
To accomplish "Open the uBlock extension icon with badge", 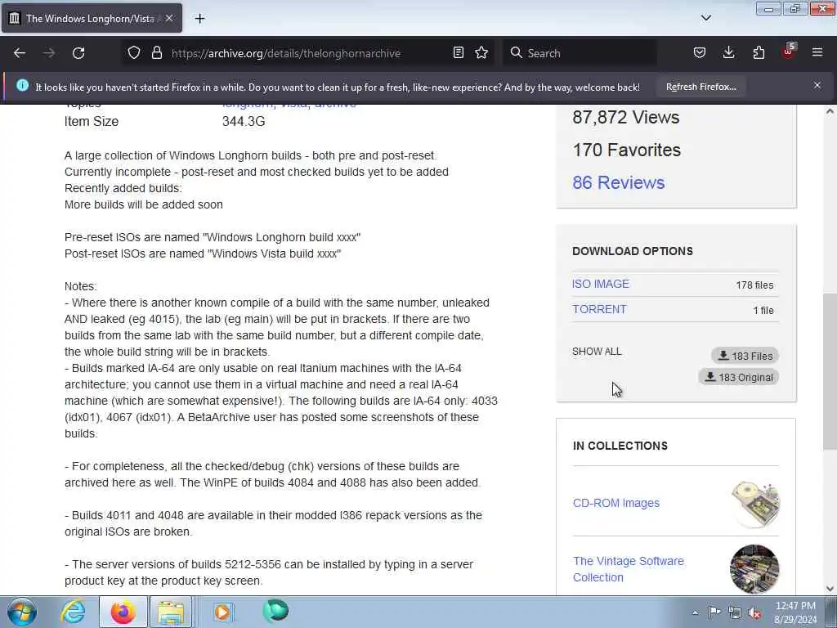I will [x=789, y=52].
